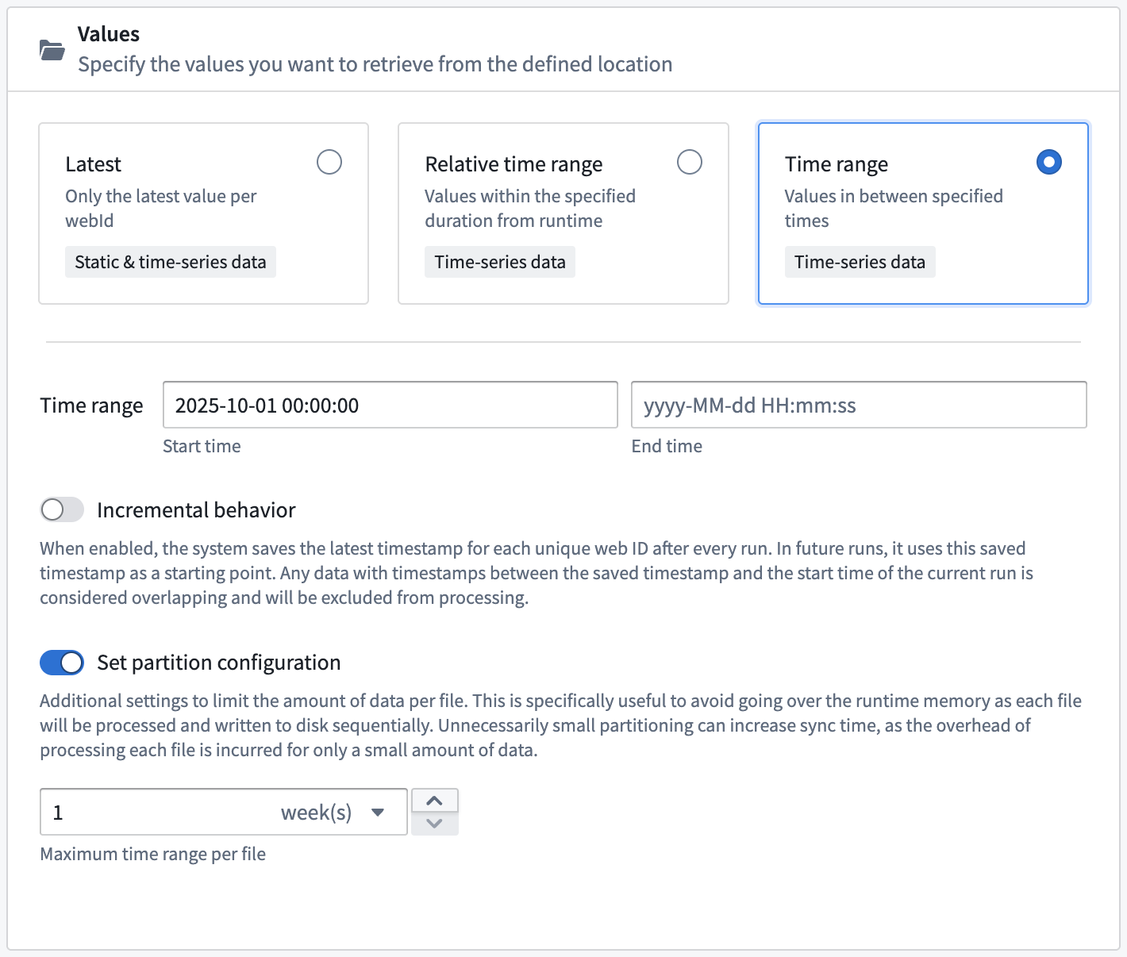Image resolution: width=1127 pixels, height=957 pixels.
Task: Click the Static & time-series data chip
Action: pos(170,261)
